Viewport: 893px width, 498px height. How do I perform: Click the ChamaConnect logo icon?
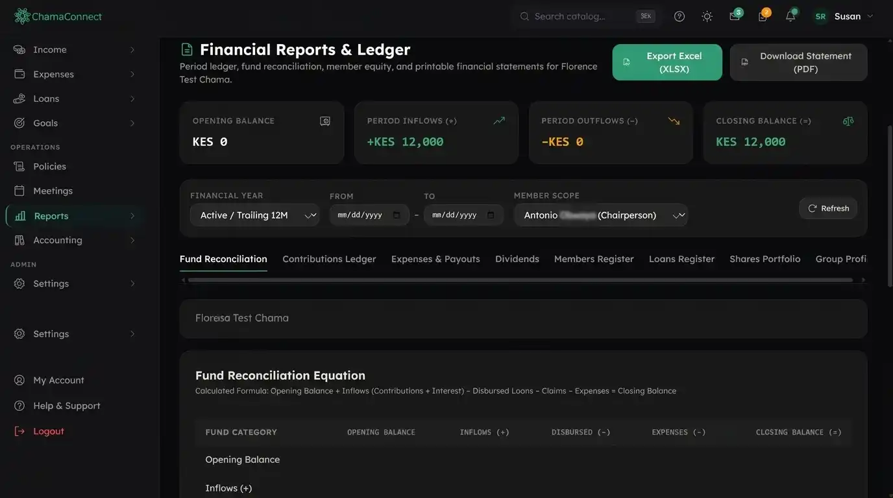point(22,16)
